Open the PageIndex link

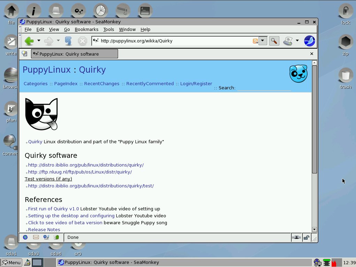point(66,84)
